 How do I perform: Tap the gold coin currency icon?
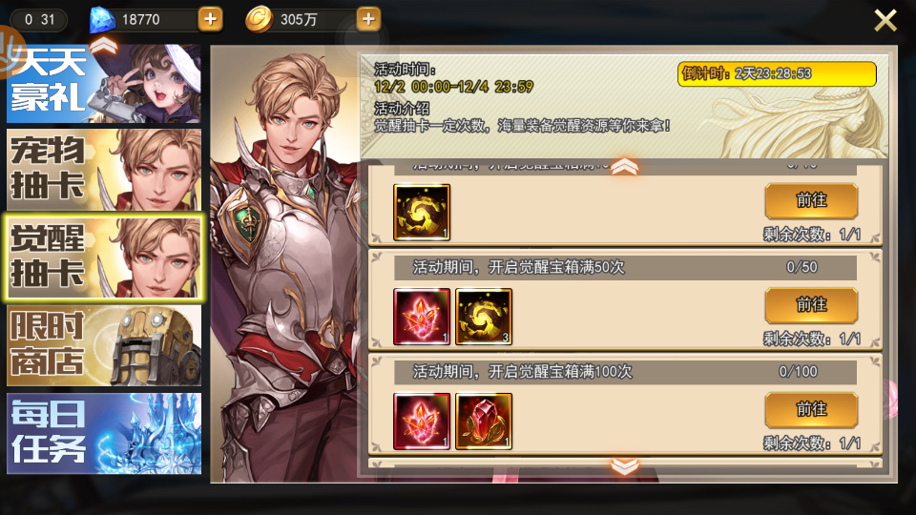tap(259, 20)
